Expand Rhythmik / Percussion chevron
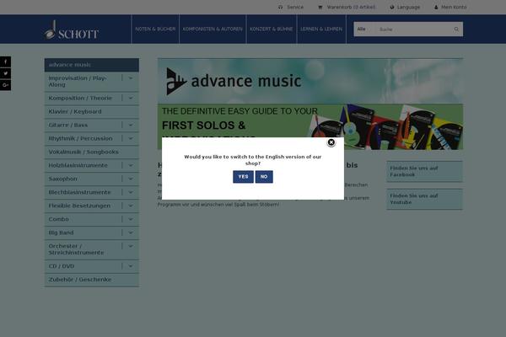The image size is (506, 337). 131,138
